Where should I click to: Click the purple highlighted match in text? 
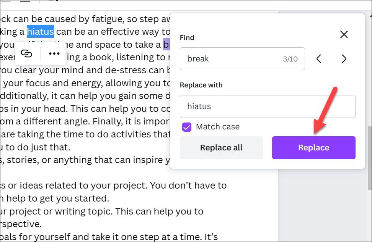tap(166, 45)
